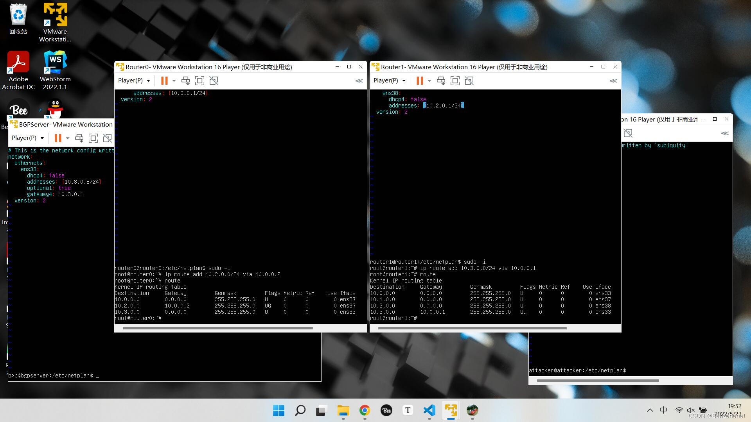Select BGPServer window title bar
The height and width of the screenshot is (422, 751).
pyautogui.click(x=61, y=124)
